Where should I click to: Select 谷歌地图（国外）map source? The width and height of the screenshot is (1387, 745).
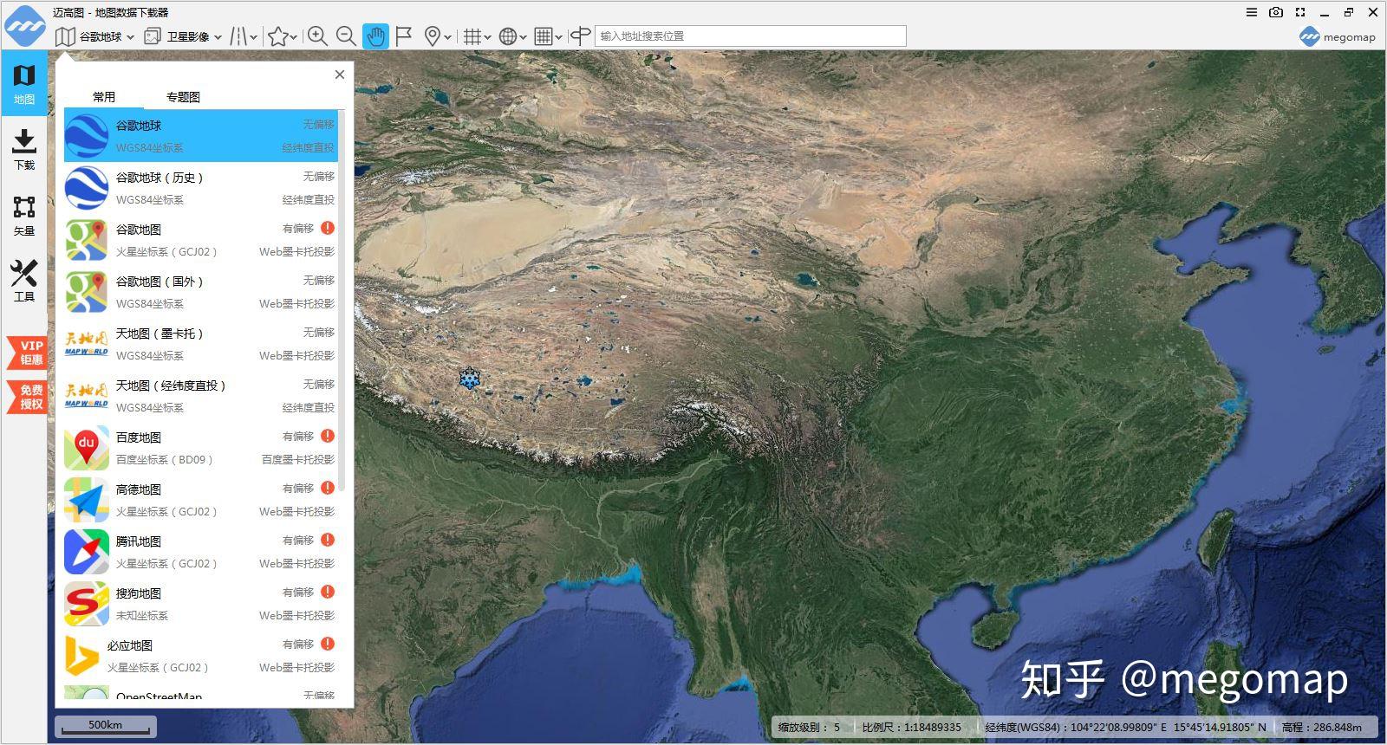[x=201, y=291]
